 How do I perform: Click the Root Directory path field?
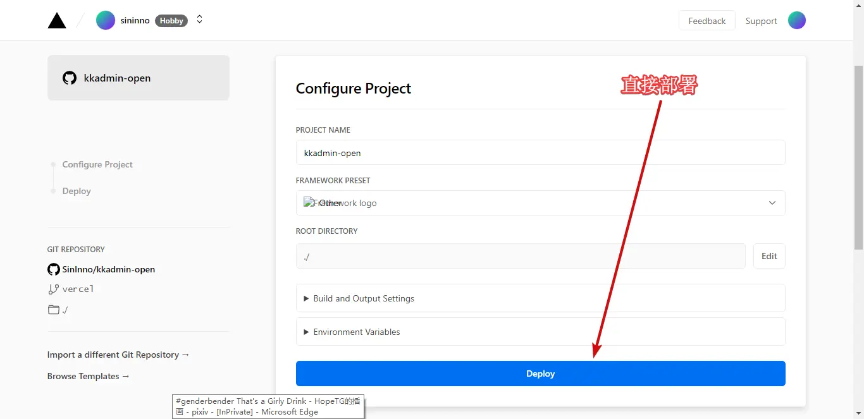point(521,256)
